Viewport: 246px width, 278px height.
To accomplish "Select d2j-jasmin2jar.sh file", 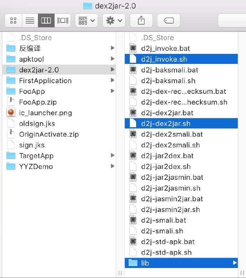I will point(181,209).
